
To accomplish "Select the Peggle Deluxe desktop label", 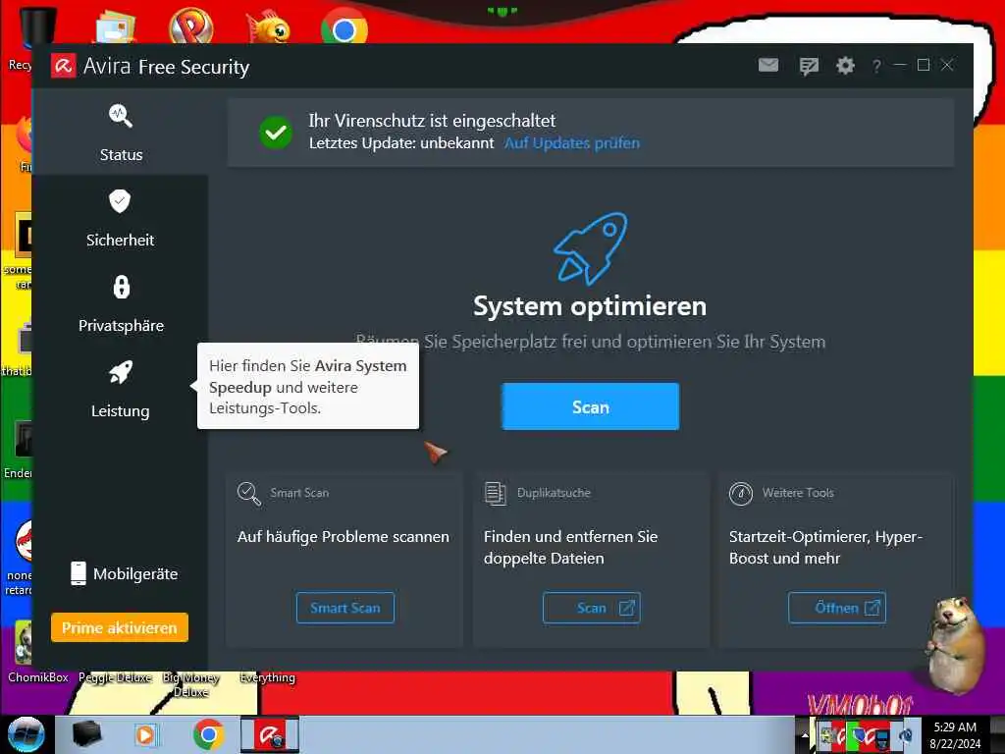I will 116,677.
